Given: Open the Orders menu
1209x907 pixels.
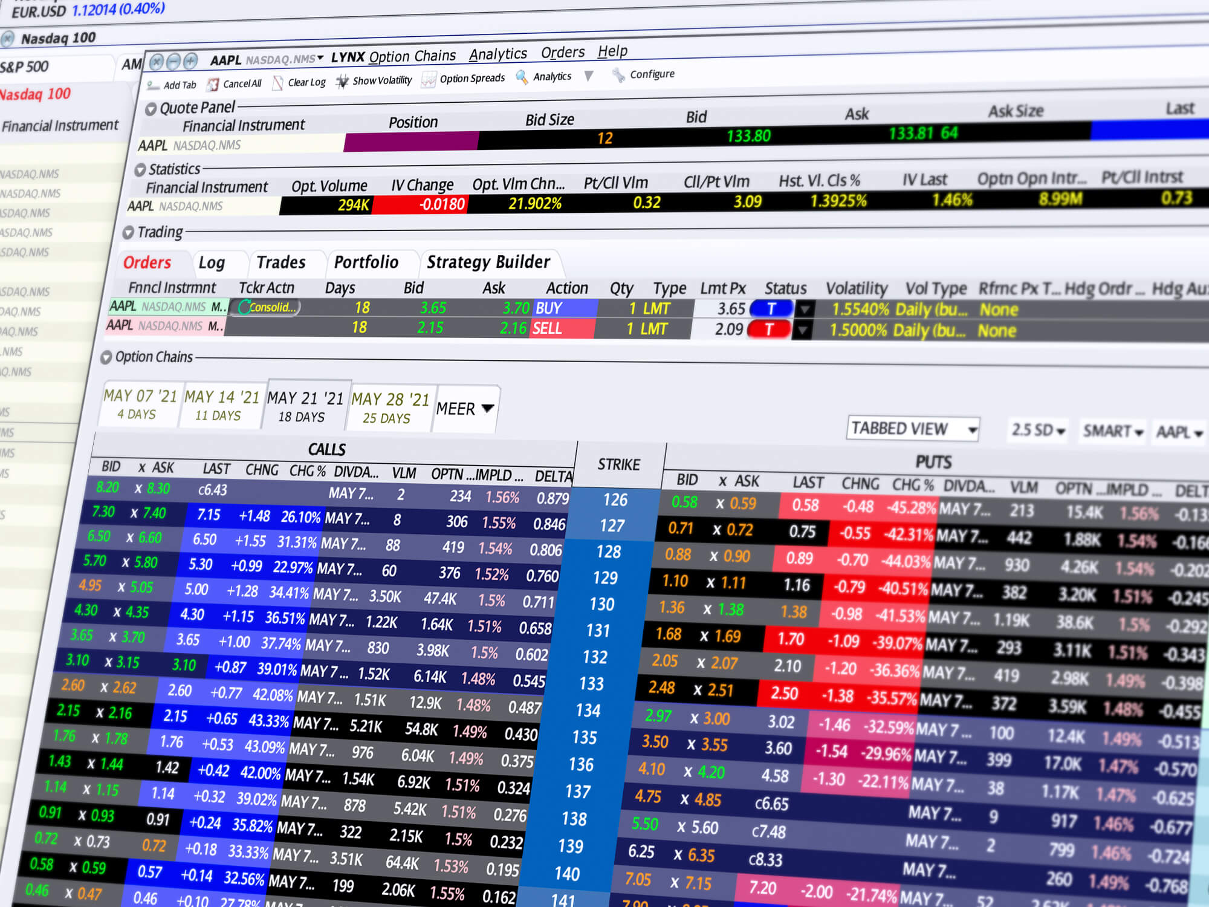Looking at the screenshot, I should pos(563,53).
